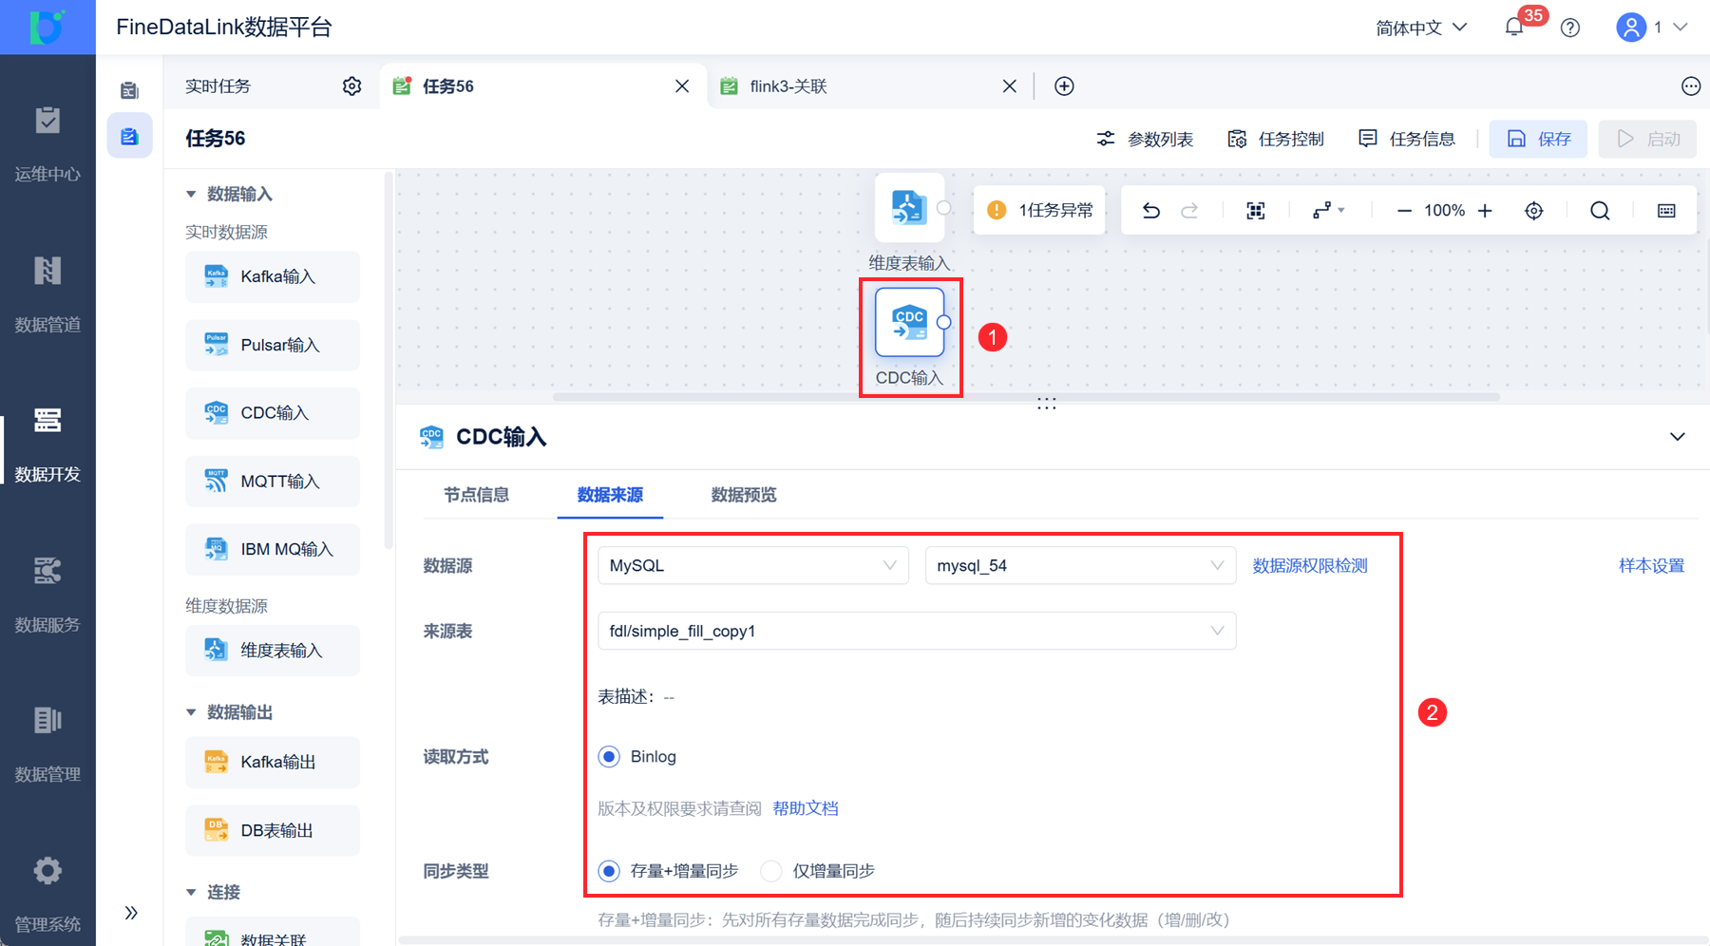The image size is (1710, 946).
Task: Open the mysql_54 connection dropdown
Action: click(x=1080, y=565)
